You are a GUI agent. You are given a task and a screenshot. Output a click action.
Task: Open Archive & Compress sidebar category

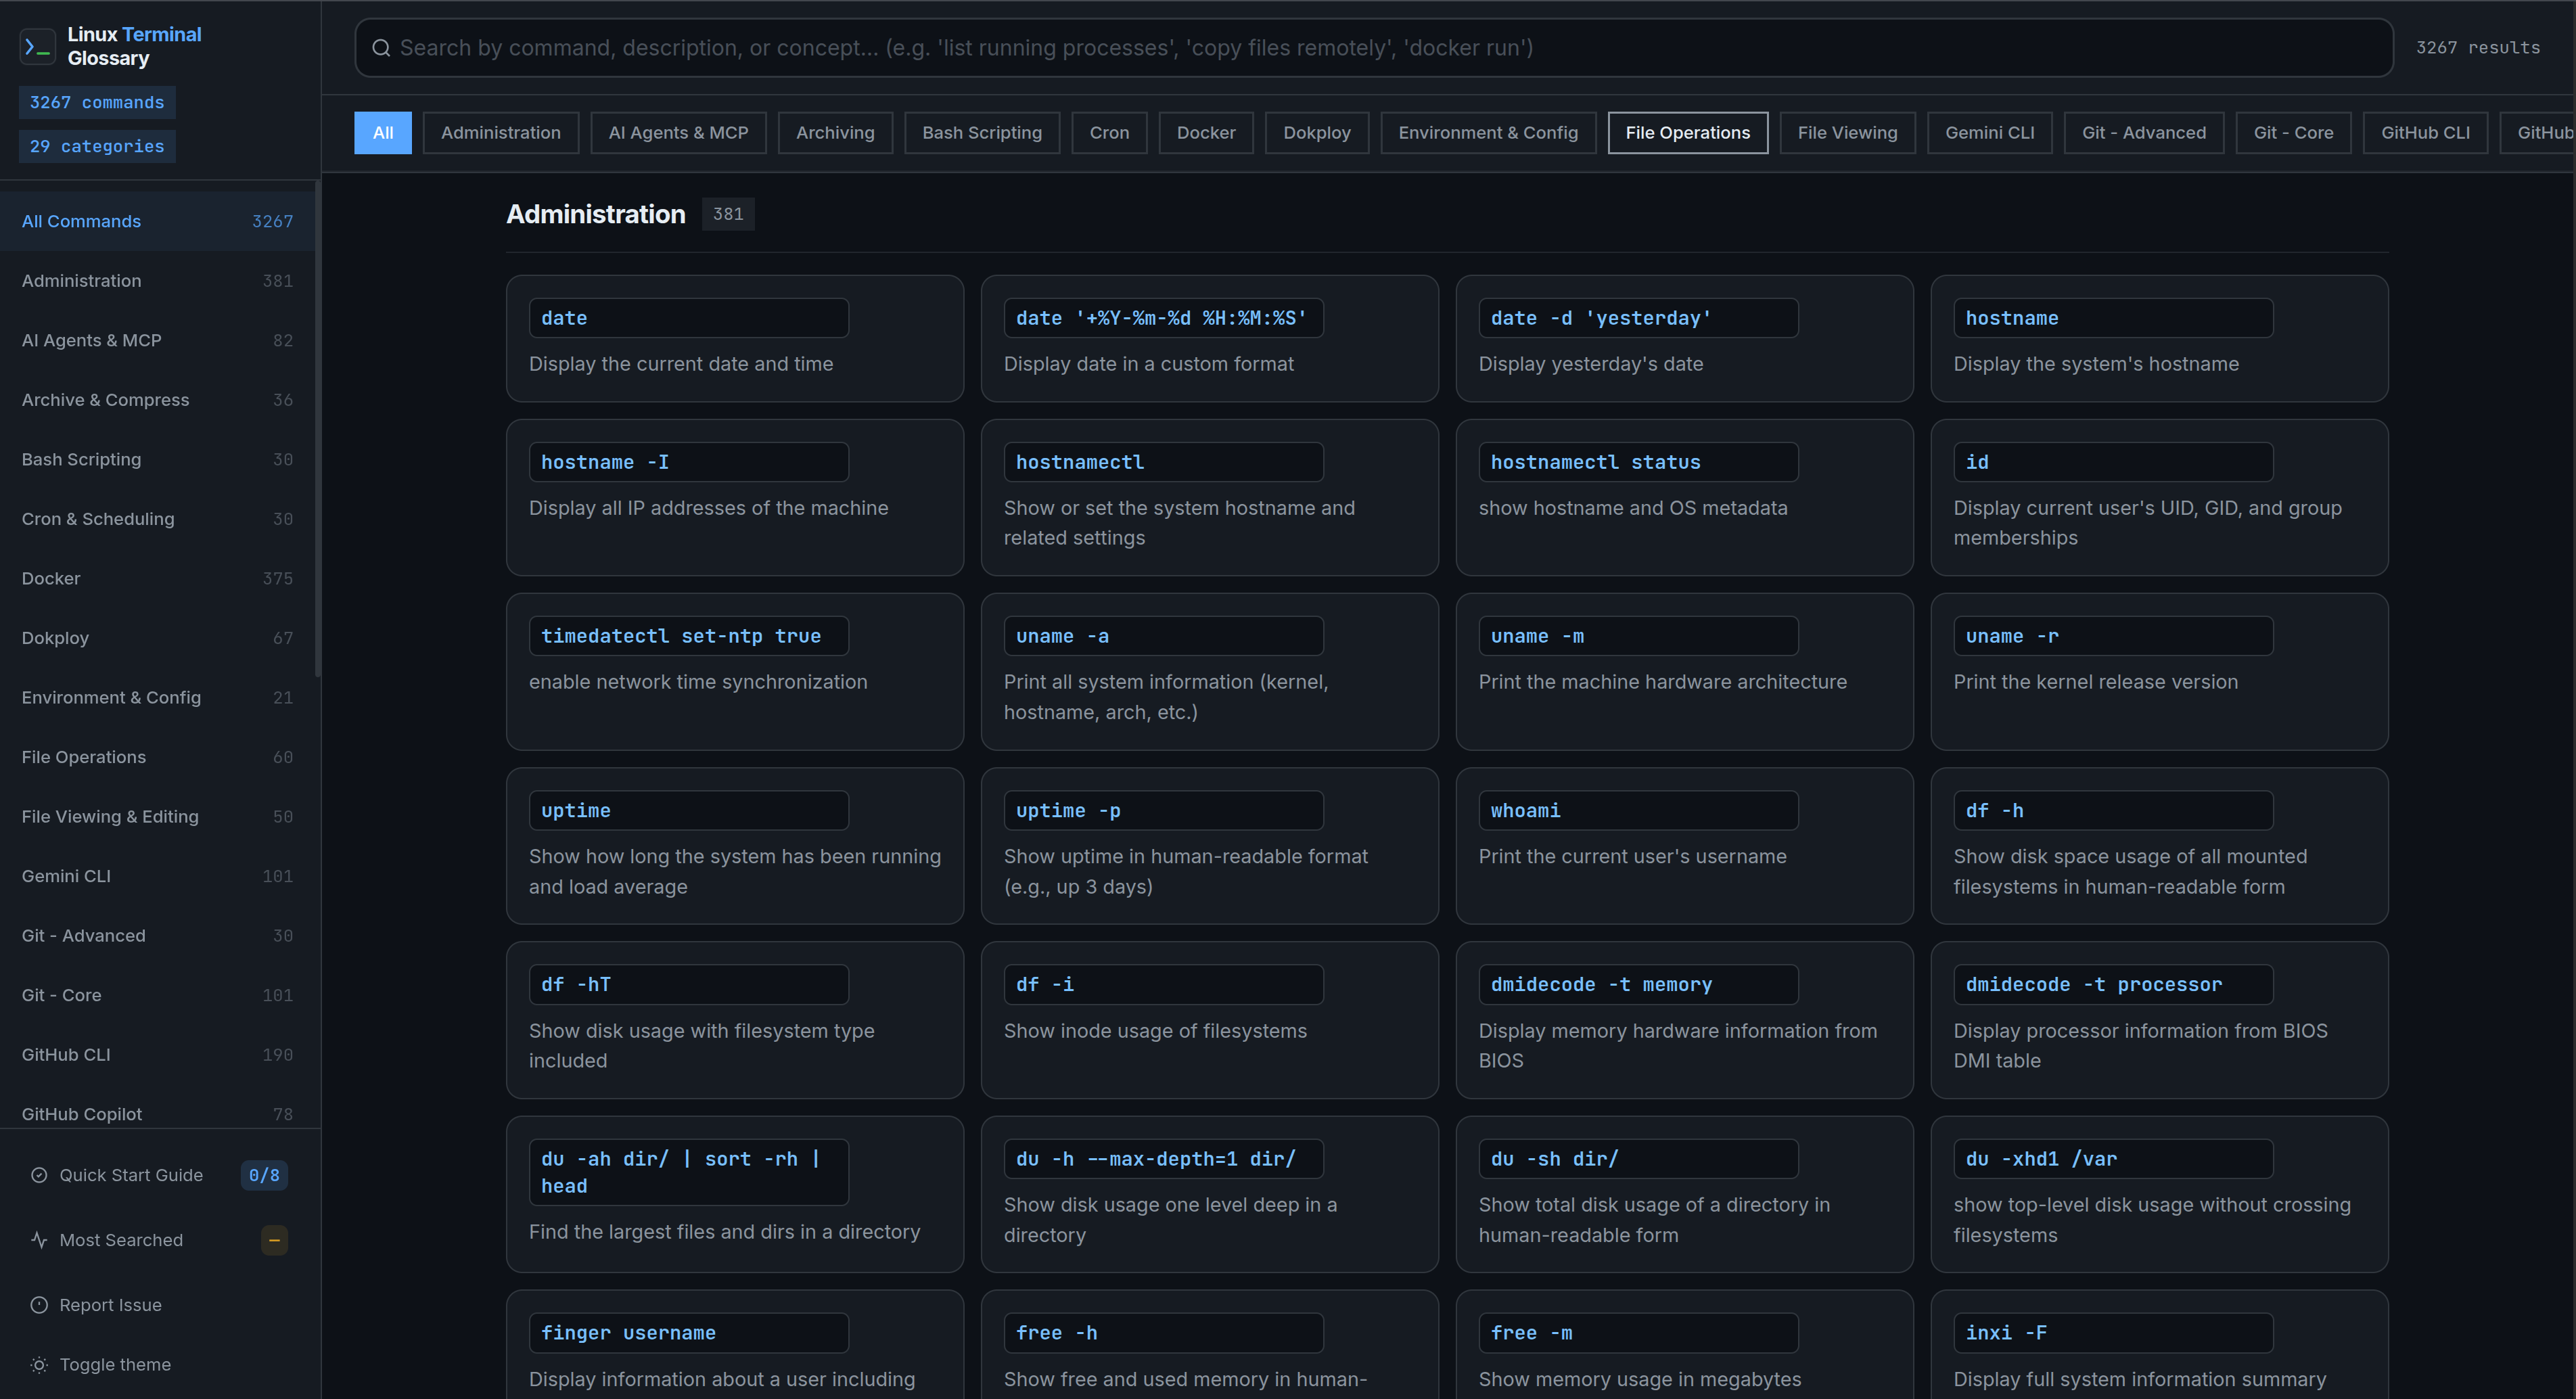[157, 400]
